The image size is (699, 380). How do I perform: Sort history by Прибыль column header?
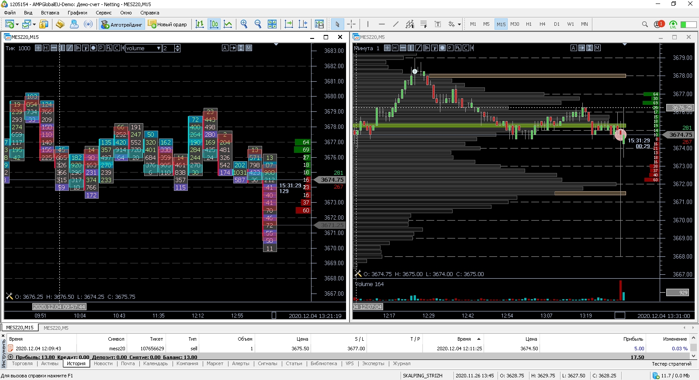[x=633, y=339]
